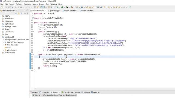
Task: Click the New file toolbar icon
Action: click(2, 7)
